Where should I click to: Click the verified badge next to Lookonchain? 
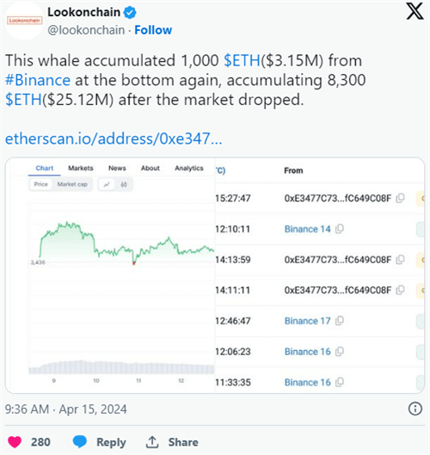tap(130, 13)
